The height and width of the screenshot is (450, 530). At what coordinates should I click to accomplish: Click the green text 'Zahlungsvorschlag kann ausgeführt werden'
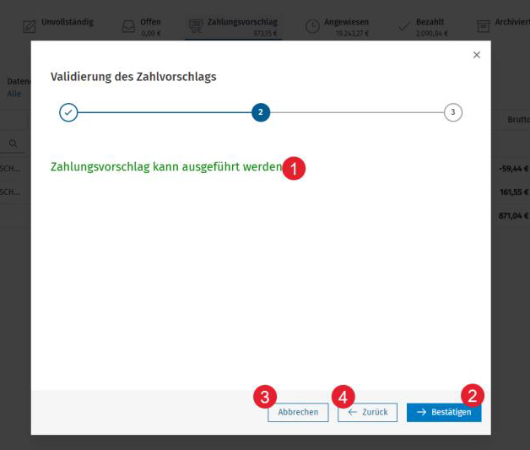click(166, 166)
